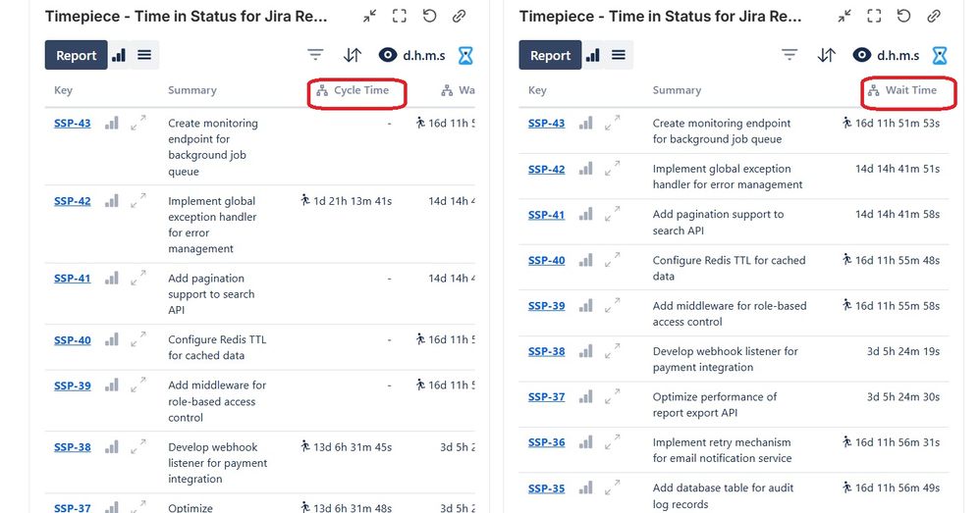
Task: Open SSP-41 issue link in right panel
Action: point(546,215)
